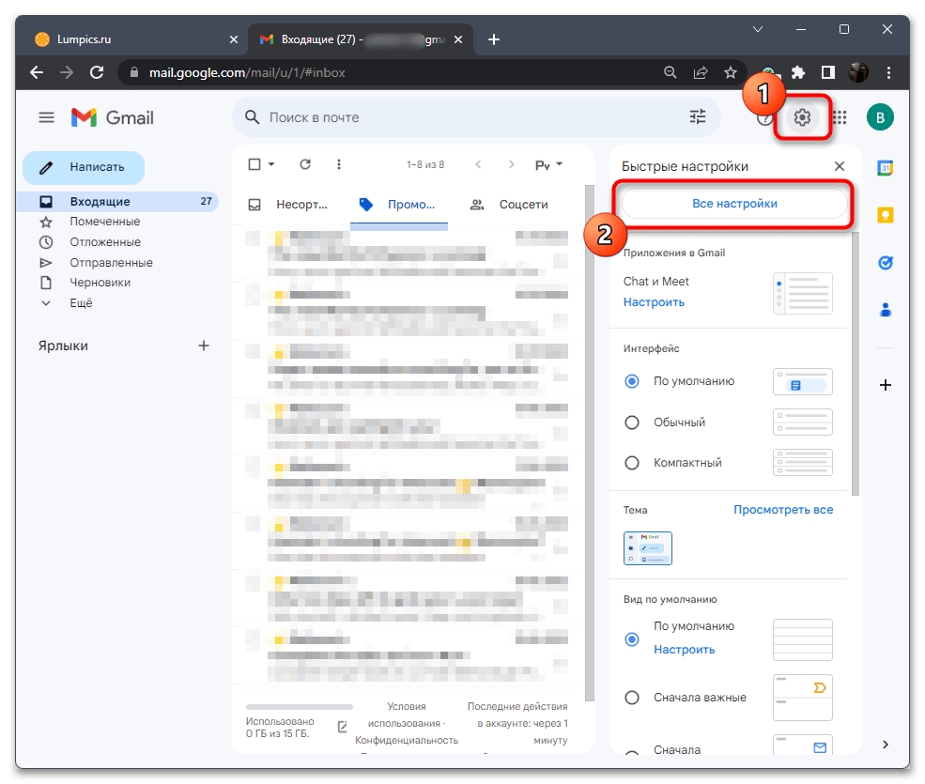This screenshot has height=784, width=925.
Task: Select the Обычный density radio button
Action: tap(632, 423)
